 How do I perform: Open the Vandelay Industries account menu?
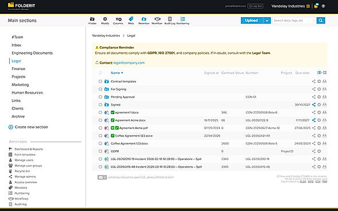tap(290, 6)
